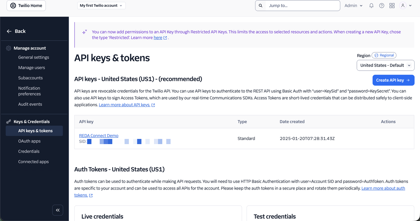Viewport: 420px width, 221px height.
Task: Click into the 'Jump to...' search field
Action: (x=303, y=5)
